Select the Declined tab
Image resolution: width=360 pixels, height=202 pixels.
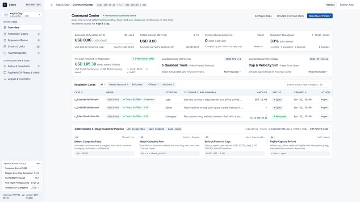click(x=168, y=85)
